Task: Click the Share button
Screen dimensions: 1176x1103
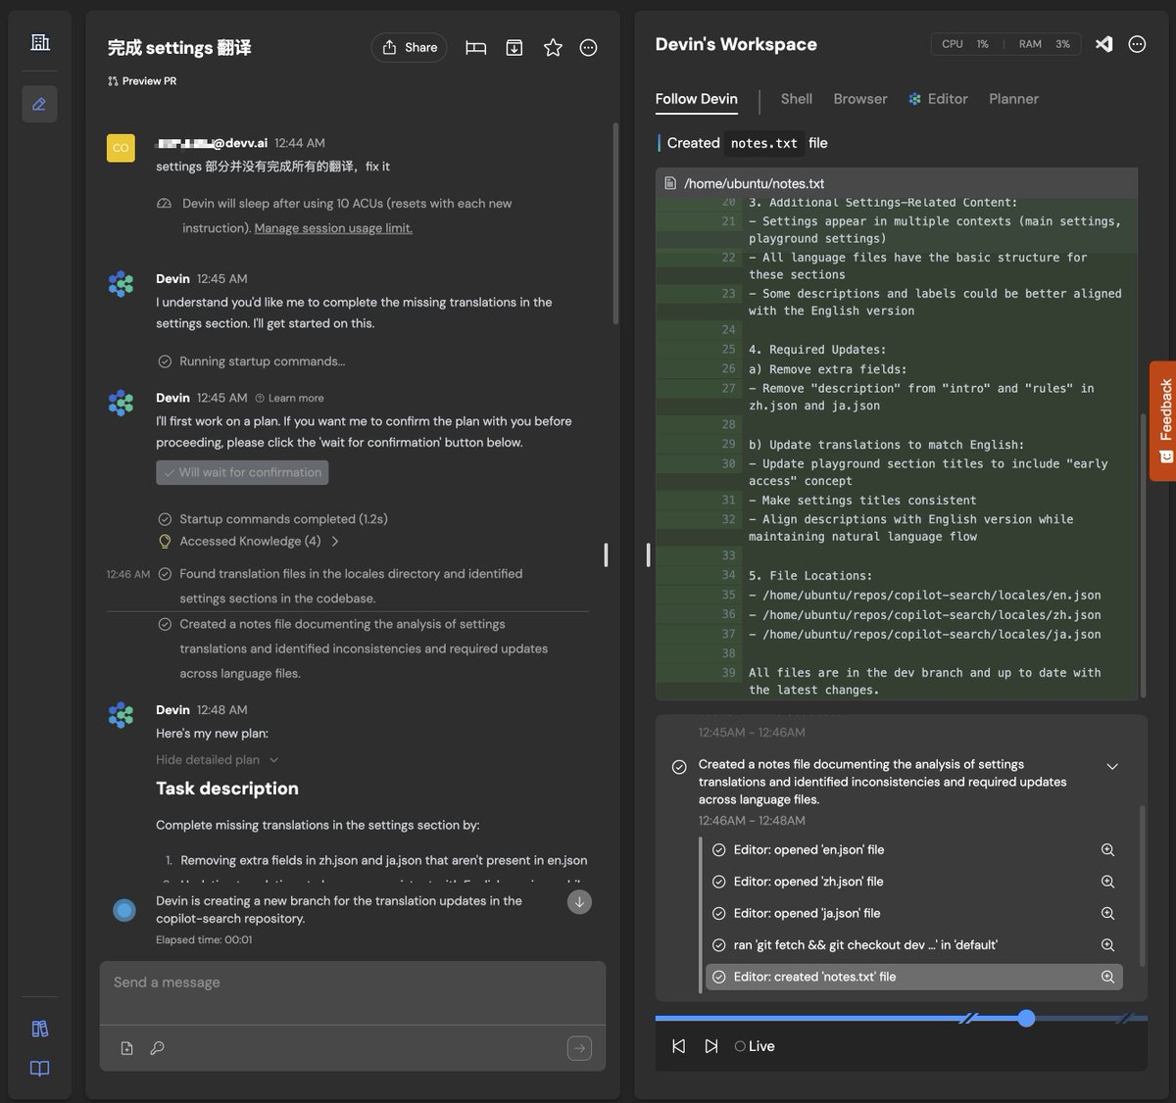Action: (x=410, y=47)
